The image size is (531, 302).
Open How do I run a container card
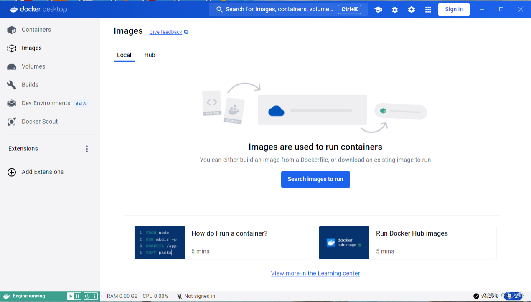(223, 243)
